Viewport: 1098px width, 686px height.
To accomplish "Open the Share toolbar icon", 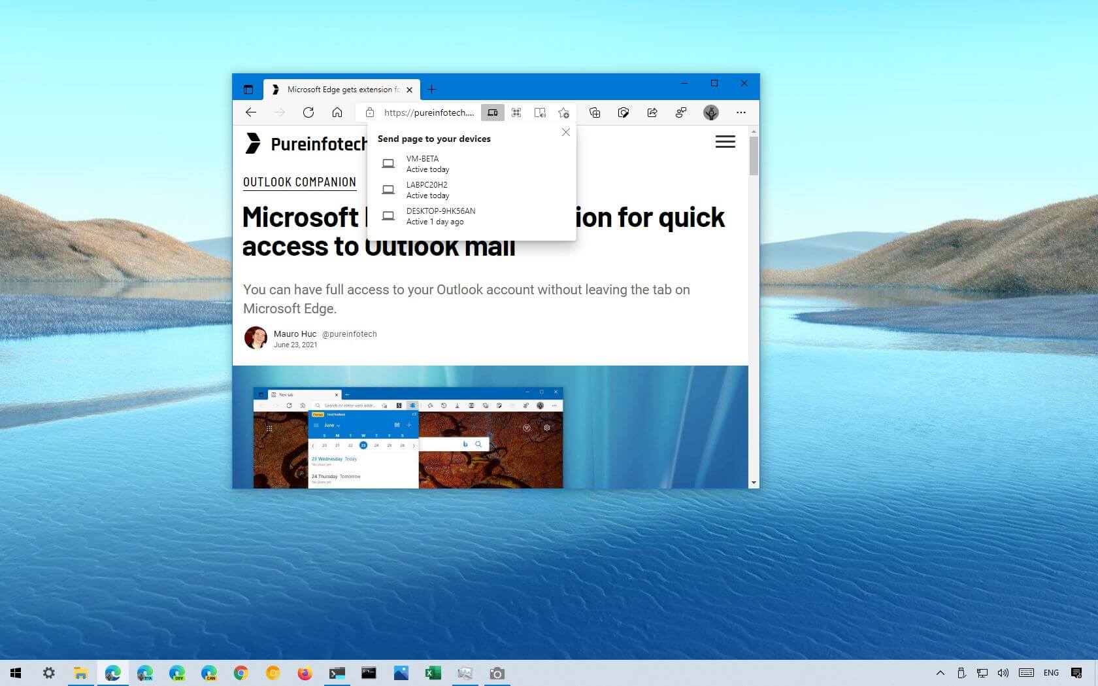I will coord(652,112).
